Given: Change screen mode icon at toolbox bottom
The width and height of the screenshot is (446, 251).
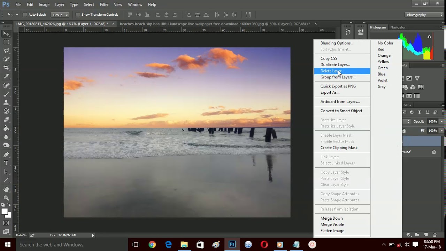Looking at the screenshot, I should tap(6, 231).
